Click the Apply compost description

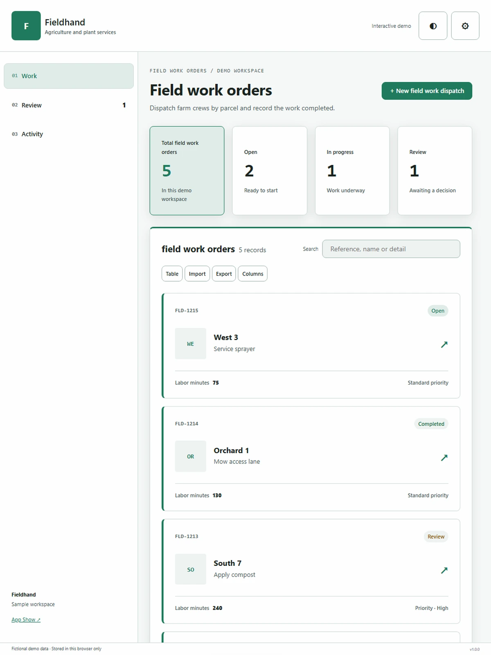point(234,575)
